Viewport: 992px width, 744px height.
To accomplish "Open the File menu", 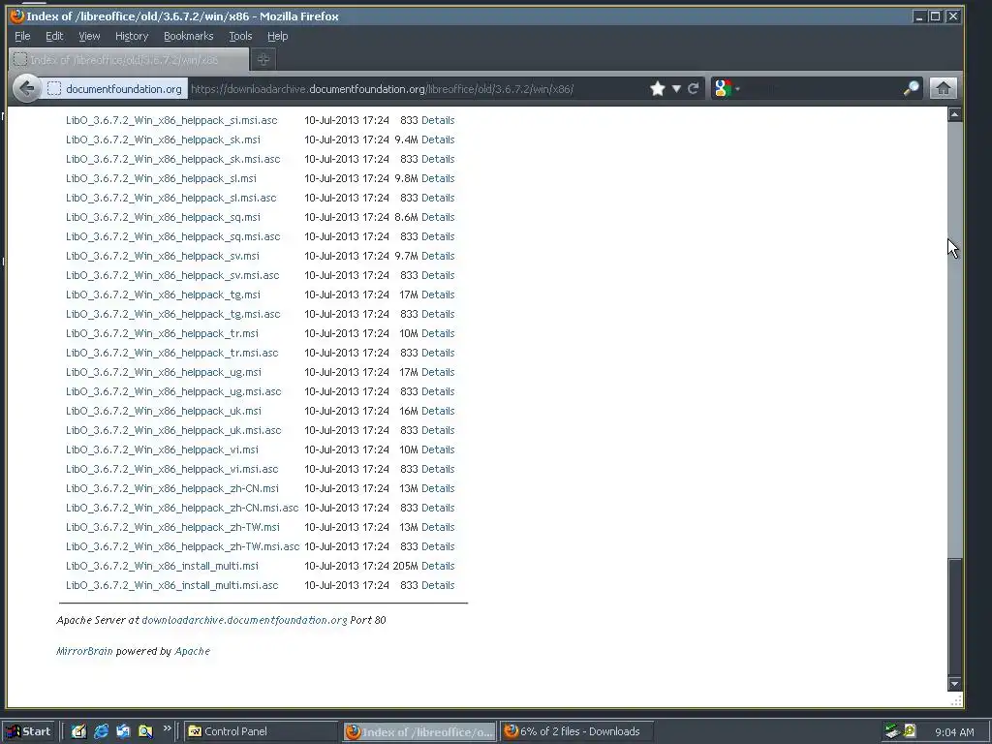I will coord(22,36).
